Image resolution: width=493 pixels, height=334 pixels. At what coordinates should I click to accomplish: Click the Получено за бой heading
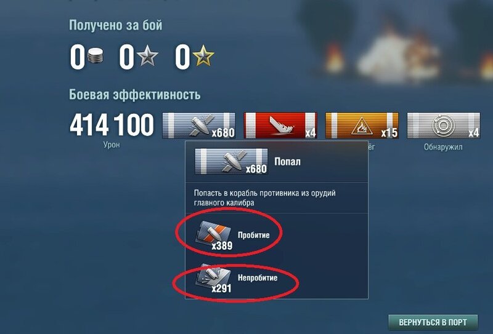(115, 25)
